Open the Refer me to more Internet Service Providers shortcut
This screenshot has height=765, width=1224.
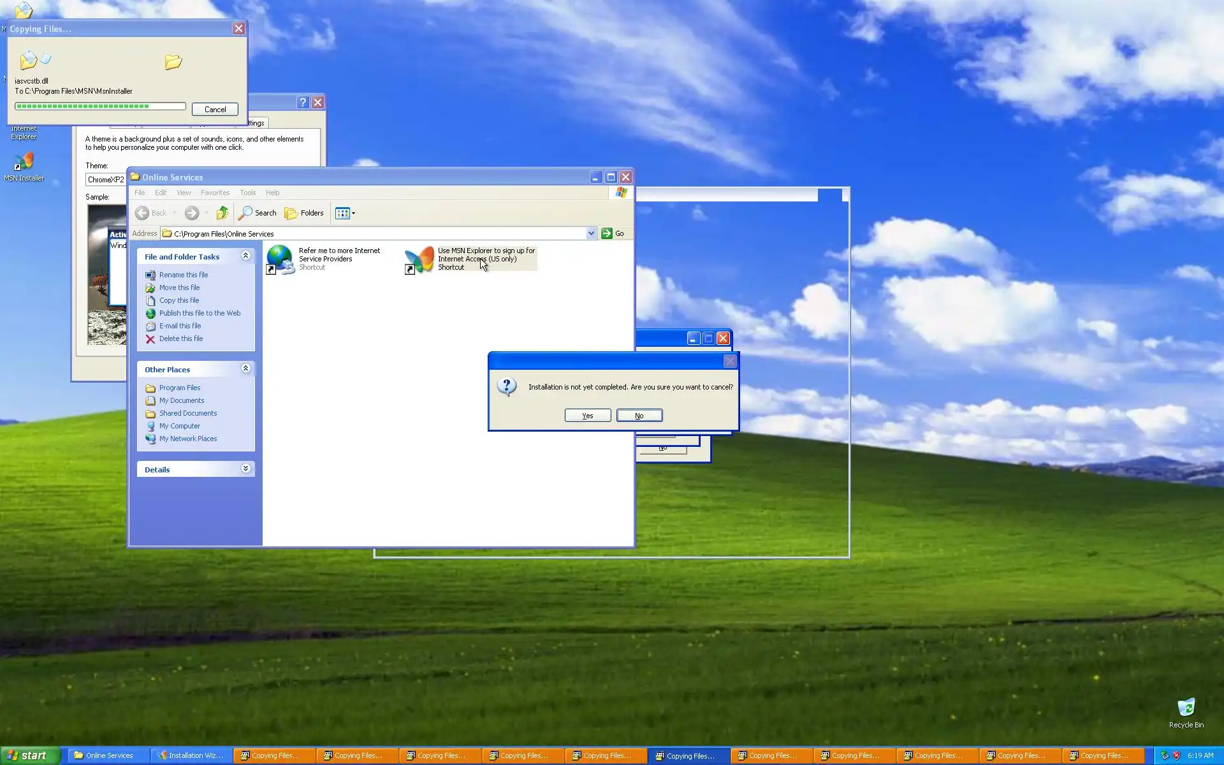coord(280,259)
